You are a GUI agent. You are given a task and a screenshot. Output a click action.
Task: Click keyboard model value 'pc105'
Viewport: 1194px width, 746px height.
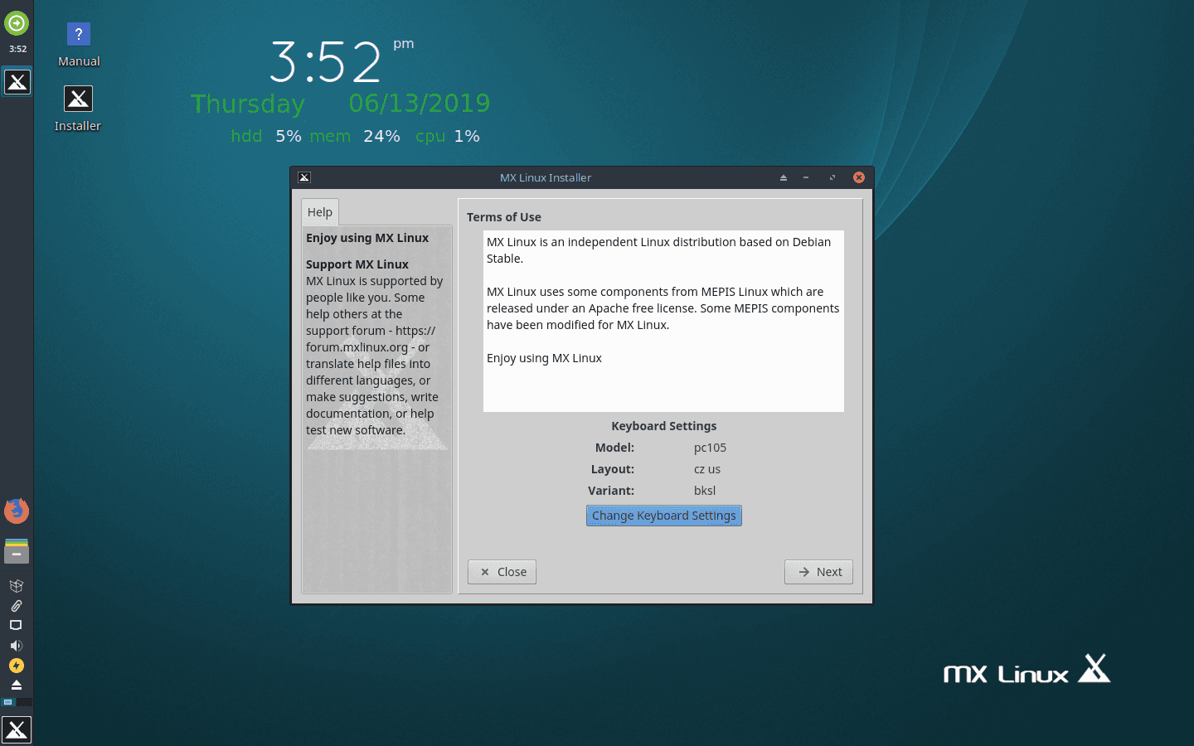710,448
